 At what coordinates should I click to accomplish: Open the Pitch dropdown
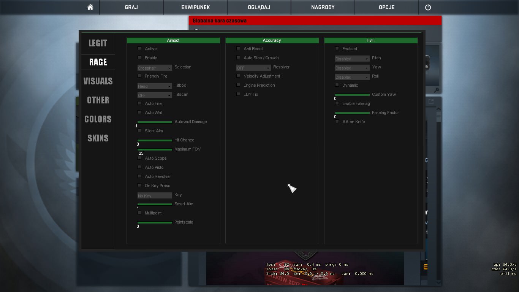352,59
